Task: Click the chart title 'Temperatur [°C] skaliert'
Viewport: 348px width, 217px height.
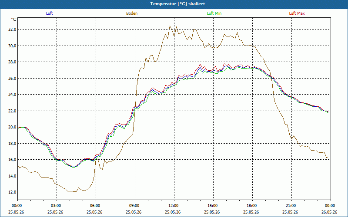Action: tap(177, 4)
